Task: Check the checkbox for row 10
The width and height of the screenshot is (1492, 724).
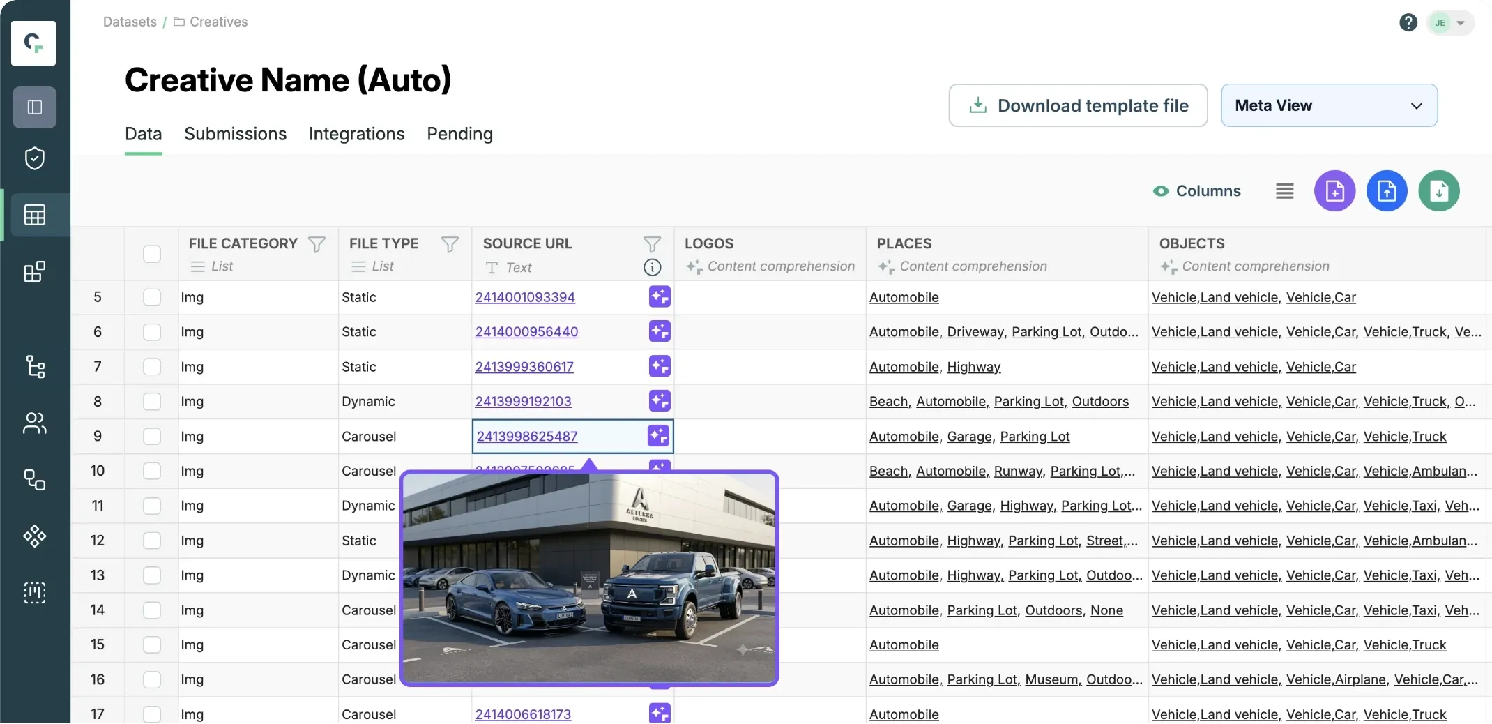Action: (152, 471)
